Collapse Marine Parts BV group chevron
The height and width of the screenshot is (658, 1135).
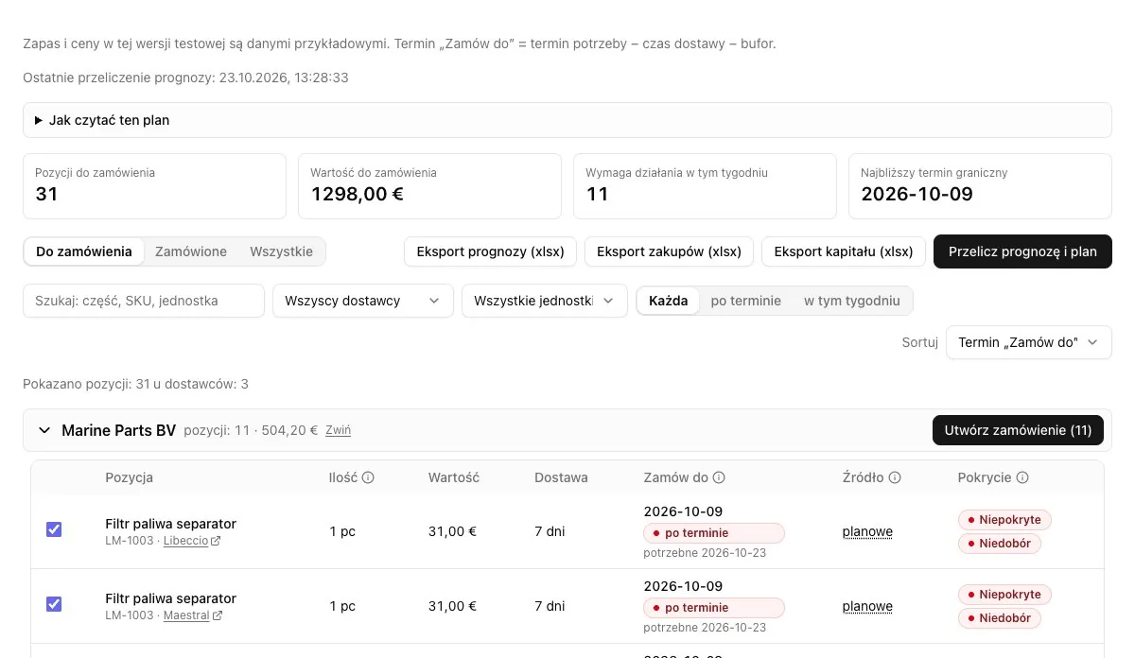click(x=44, y=430)
